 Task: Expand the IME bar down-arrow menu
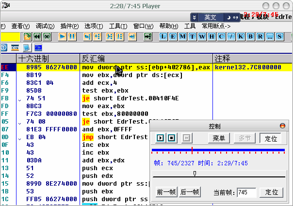(195, 17)
